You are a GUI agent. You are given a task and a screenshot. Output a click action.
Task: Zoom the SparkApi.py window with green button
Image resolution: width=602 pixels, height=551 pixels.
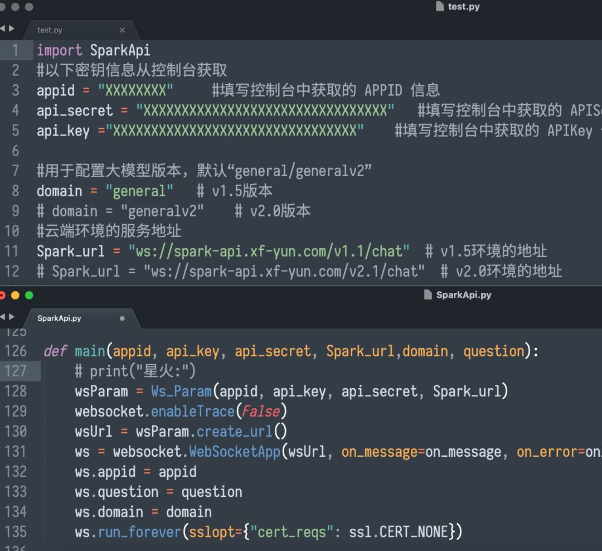tap(29, 295)
